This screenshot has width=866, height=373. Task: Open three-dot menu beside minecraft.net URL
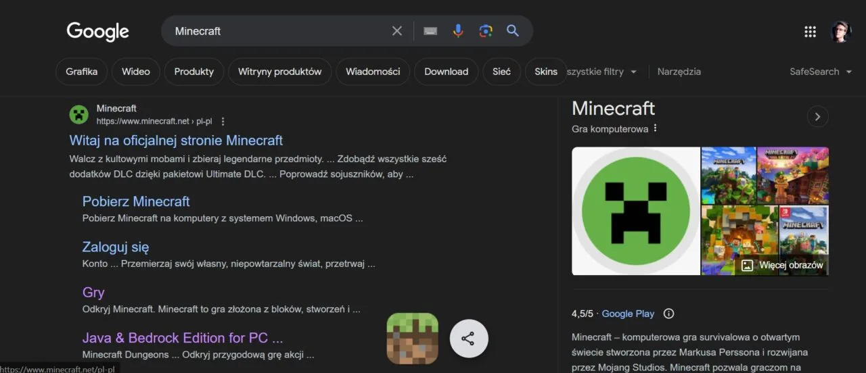click(x=223, y=122)
